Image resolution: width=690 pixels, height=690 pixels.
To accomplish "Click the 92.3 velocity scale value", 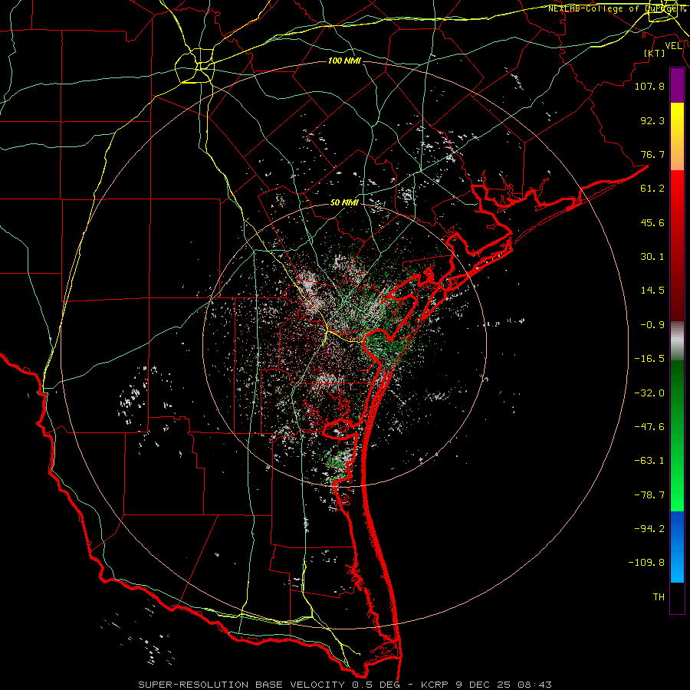I will (x=652, y=120).
